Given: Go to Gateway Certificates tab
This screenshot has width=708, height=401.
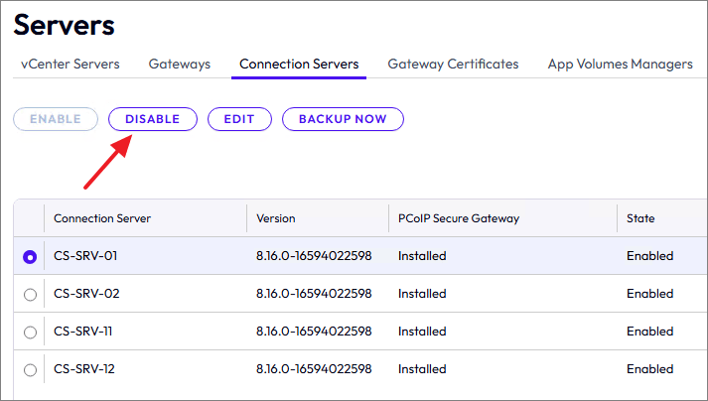Looking at the screenshot, I should point(453,64).
